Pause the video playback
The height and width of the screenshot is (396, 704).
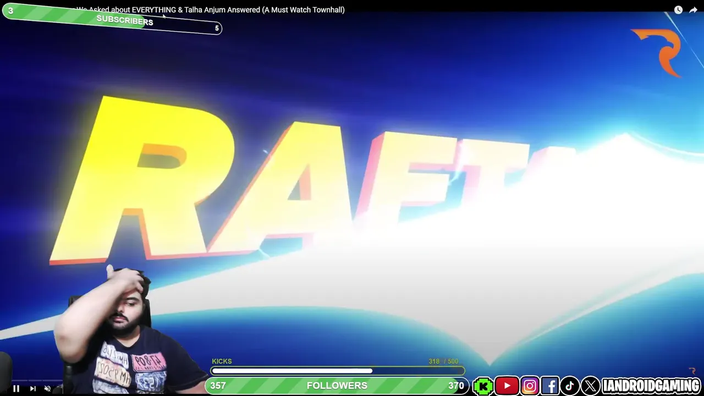point(16,389)
